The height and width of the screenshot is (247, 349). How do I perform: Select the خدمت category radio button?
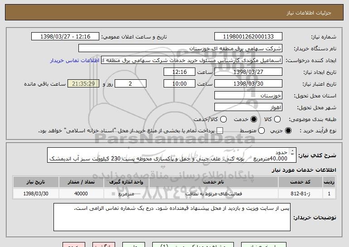253,119
